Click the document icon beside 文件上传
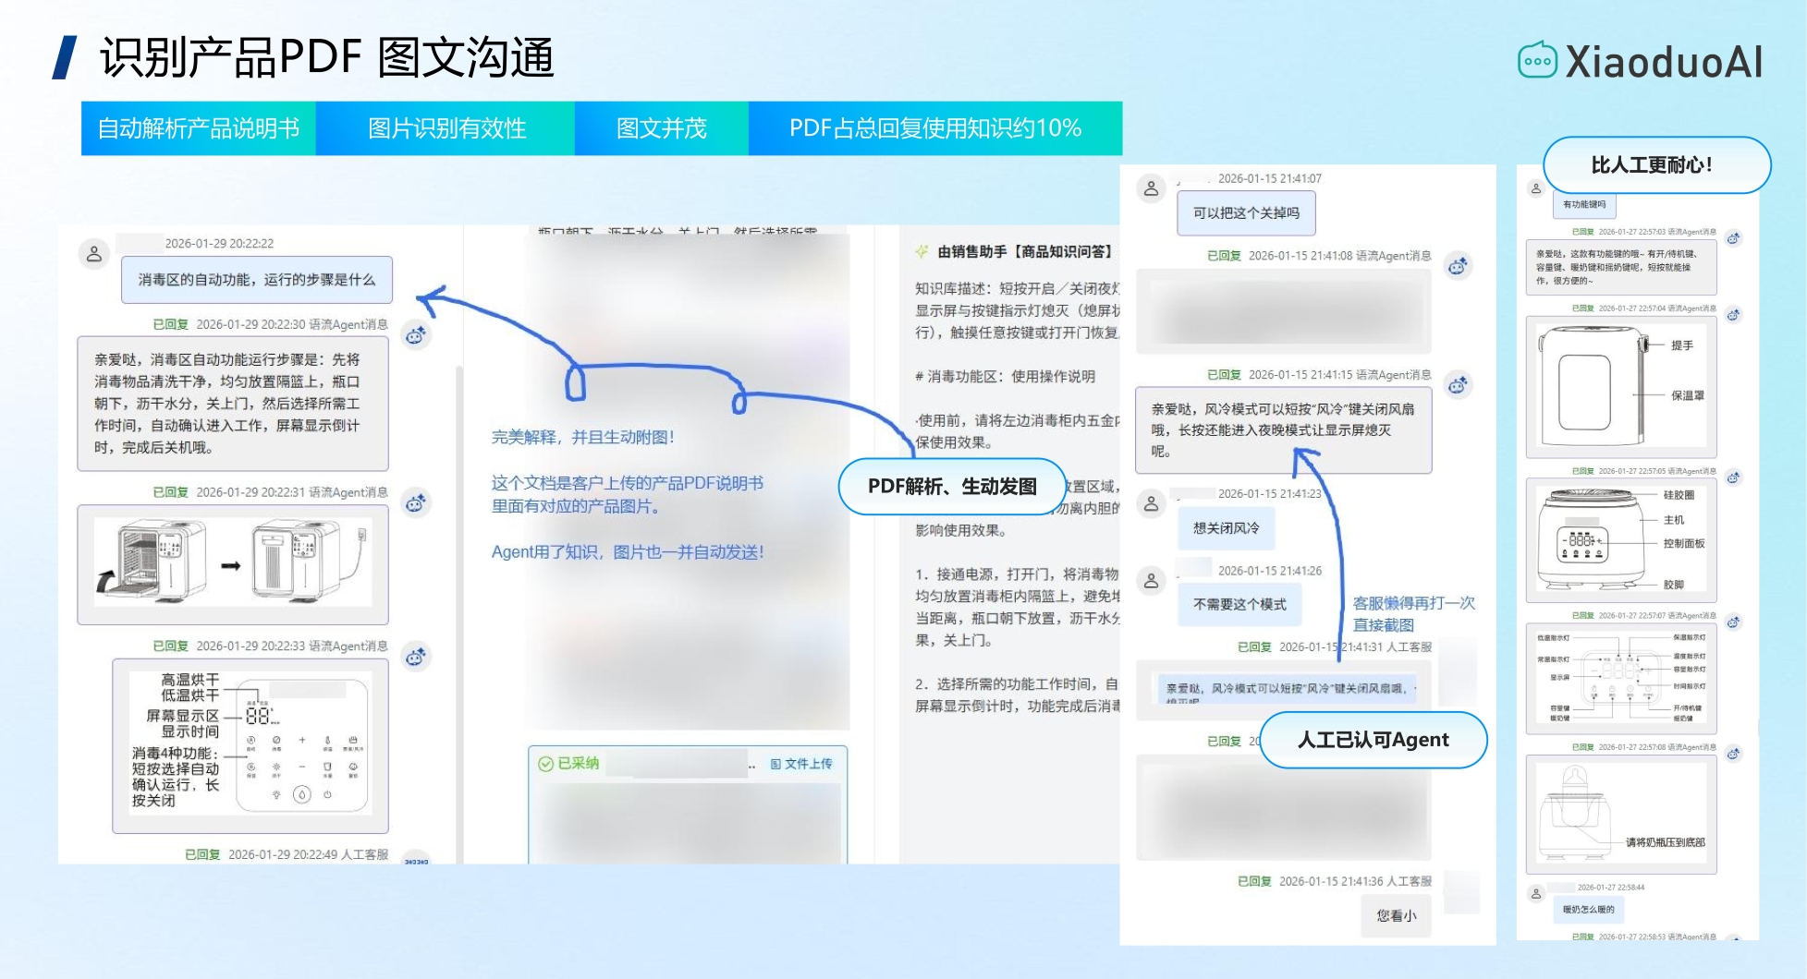Screen dimensions: 1807x979 [x=776, y=763]
